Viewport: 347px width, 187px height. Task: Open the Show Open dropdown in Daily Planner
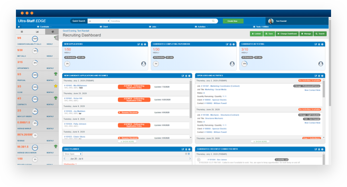tap(73, 154)
